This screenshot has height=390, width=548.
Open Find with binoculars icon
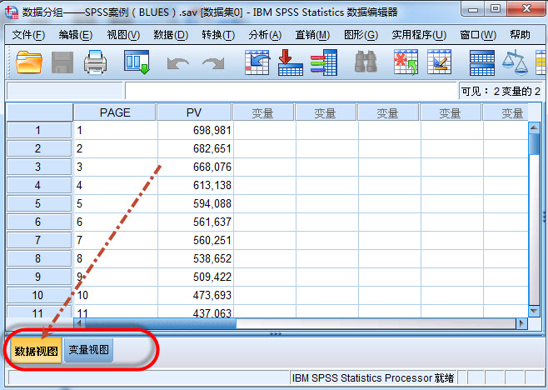coord(366,62)
